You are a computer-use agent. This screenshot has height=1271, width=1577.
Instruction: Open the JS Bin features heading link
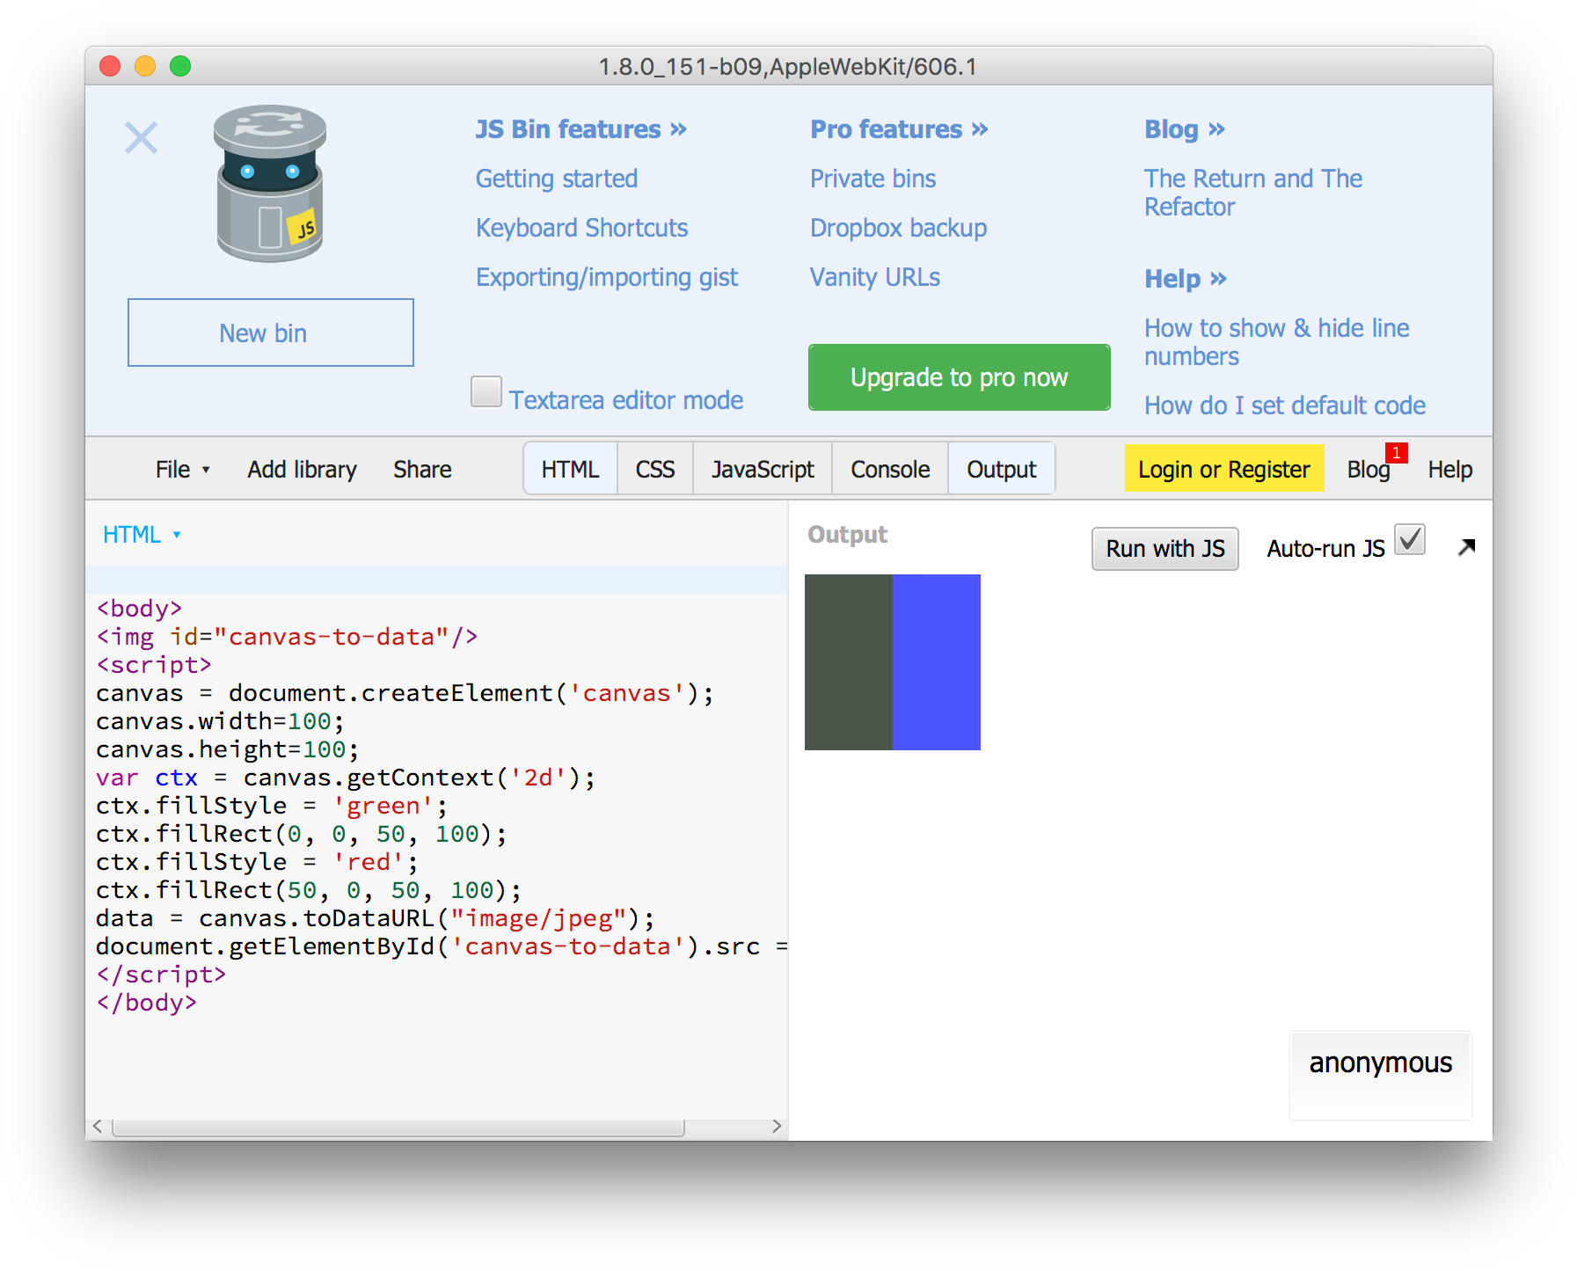pyautogui.click(x=581, y=129)
